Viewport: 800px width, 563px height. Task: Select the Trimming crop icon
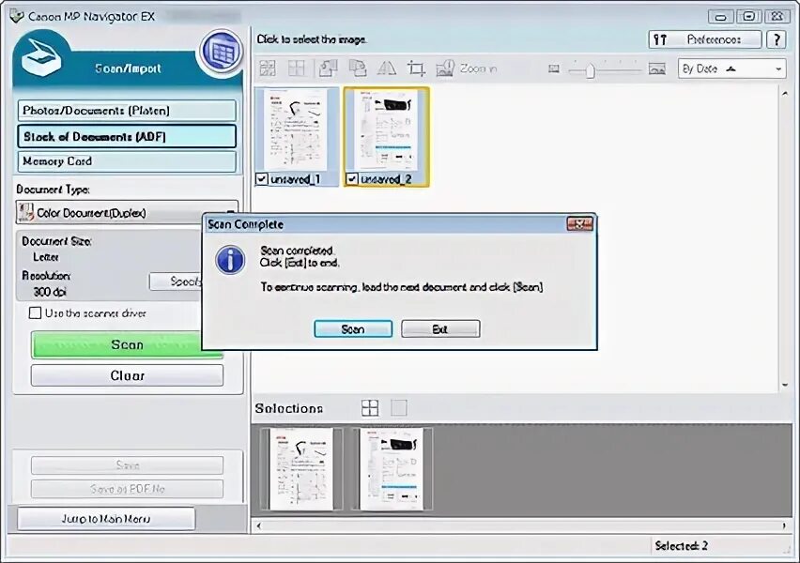pos(416,68)
